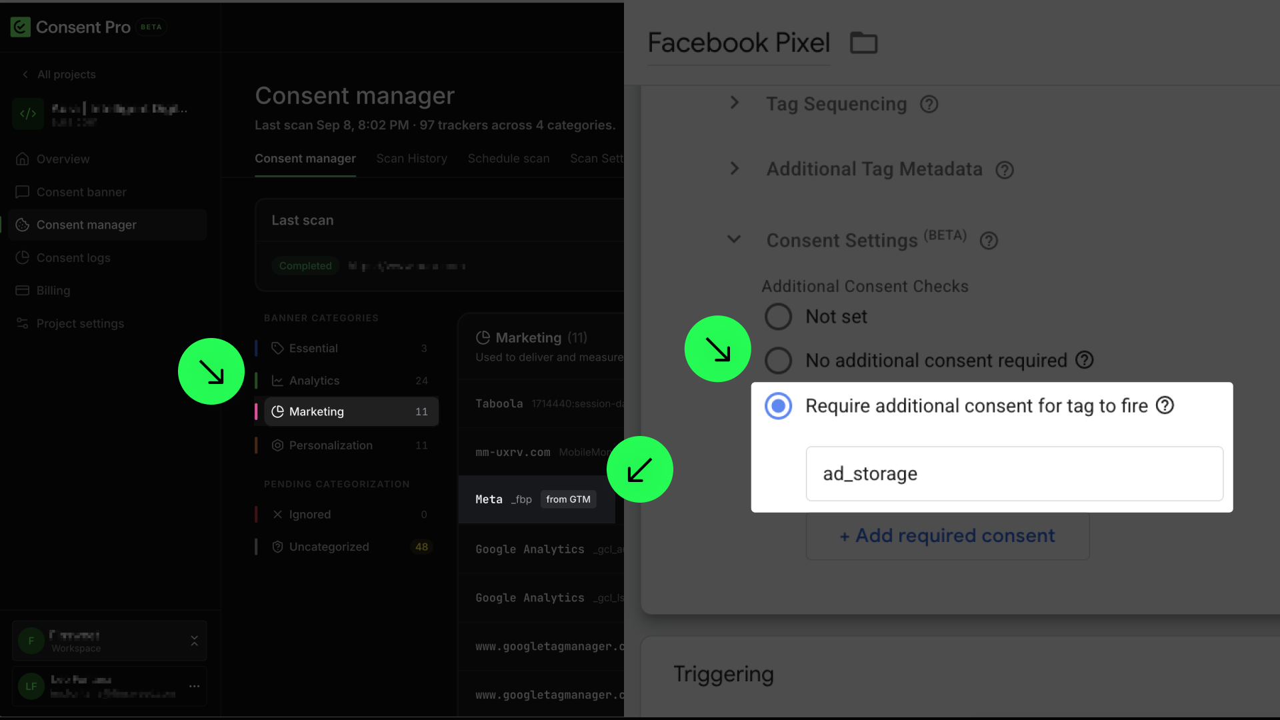This screenshot has width=1280, height=720.
Task: Expand the Tag Sequencing section
Action: (735, 103)
